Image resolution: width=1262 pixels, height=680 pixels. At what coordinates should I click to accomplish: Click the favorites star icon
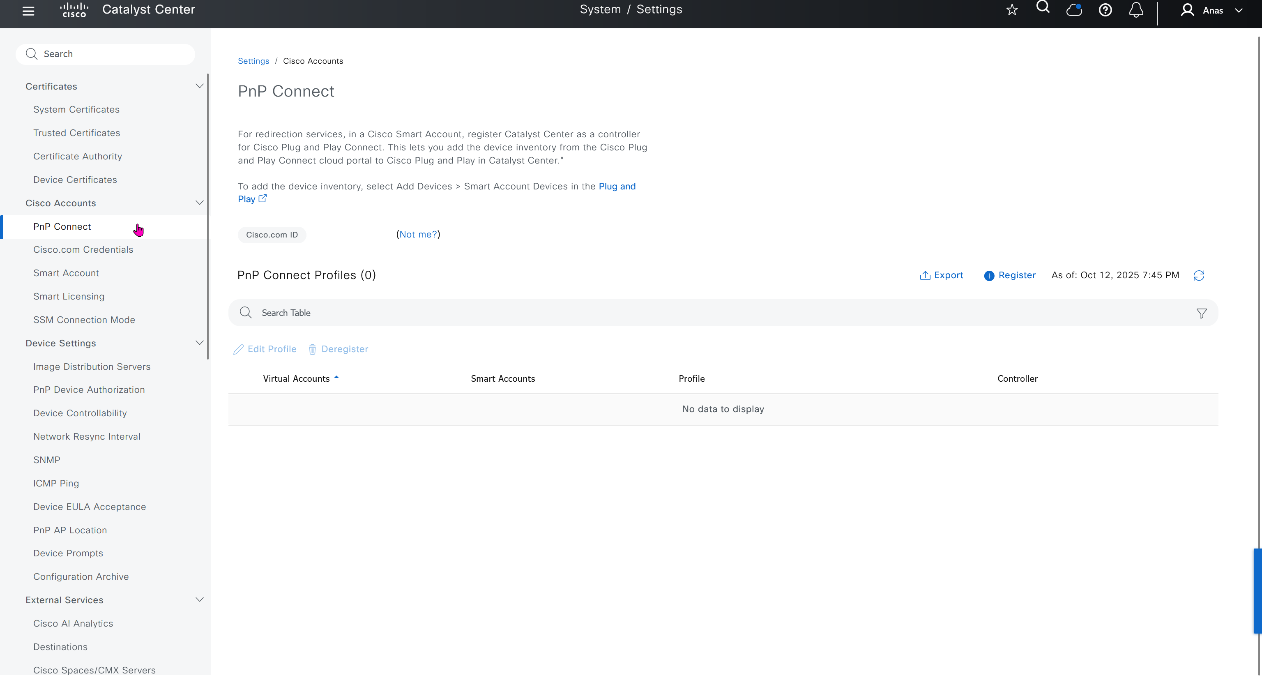point(1012,10)
